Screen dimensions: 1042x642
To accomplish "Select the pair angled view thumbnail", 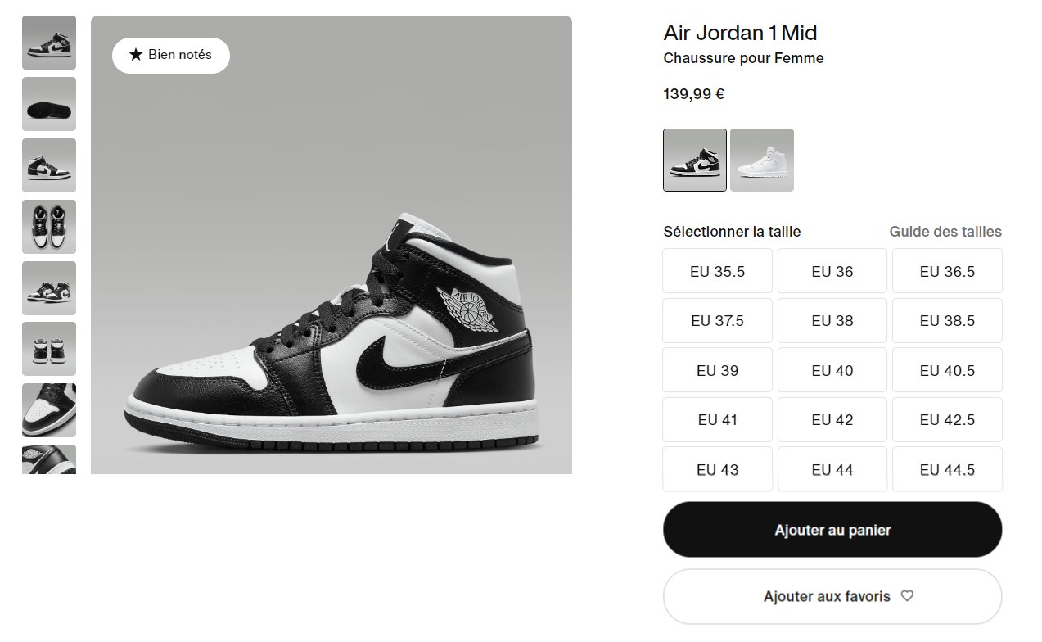I will click(49, 288).
